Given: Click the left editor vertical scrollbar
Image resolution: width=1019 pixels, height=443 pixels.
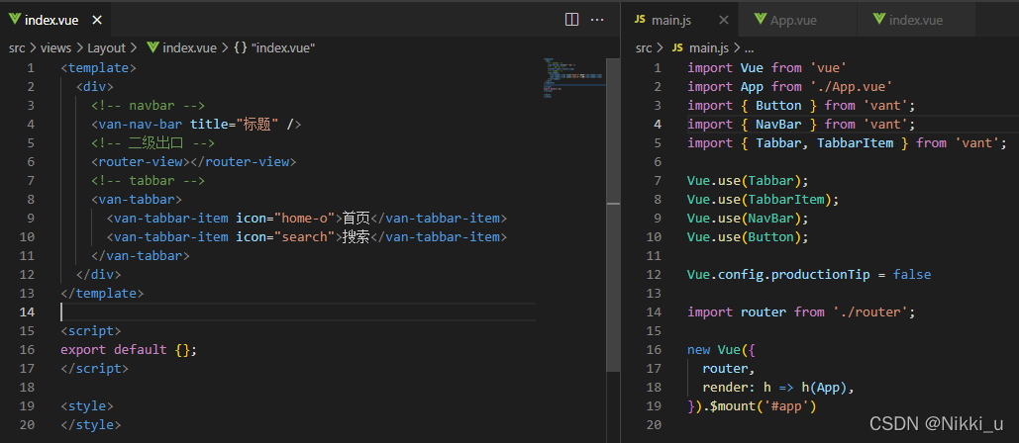Looking at the screenshot, I should 614,214.
